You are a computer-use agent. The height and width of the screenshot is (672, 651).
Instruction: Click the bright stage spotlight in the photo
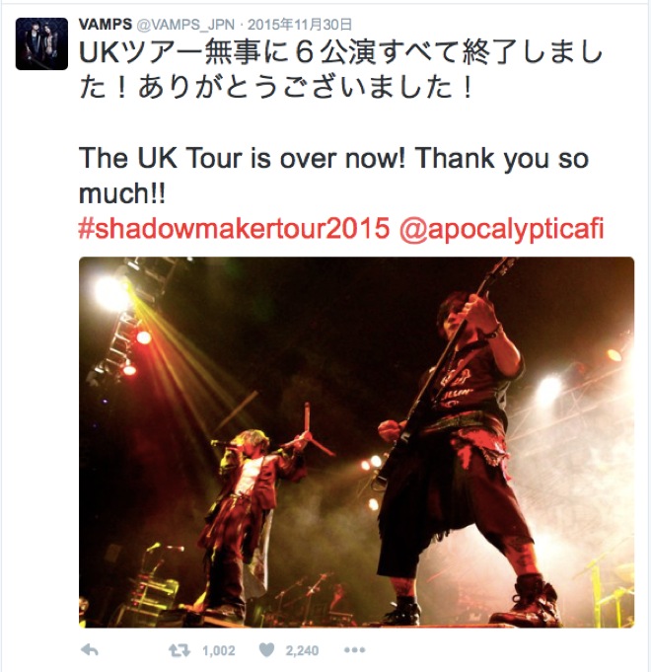click(110, 293)
